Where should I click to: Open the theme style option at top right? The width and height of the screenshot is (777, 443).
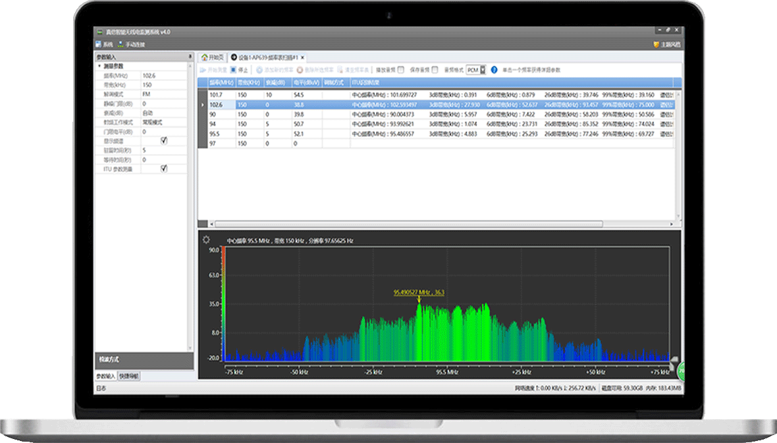pos(667,45)
